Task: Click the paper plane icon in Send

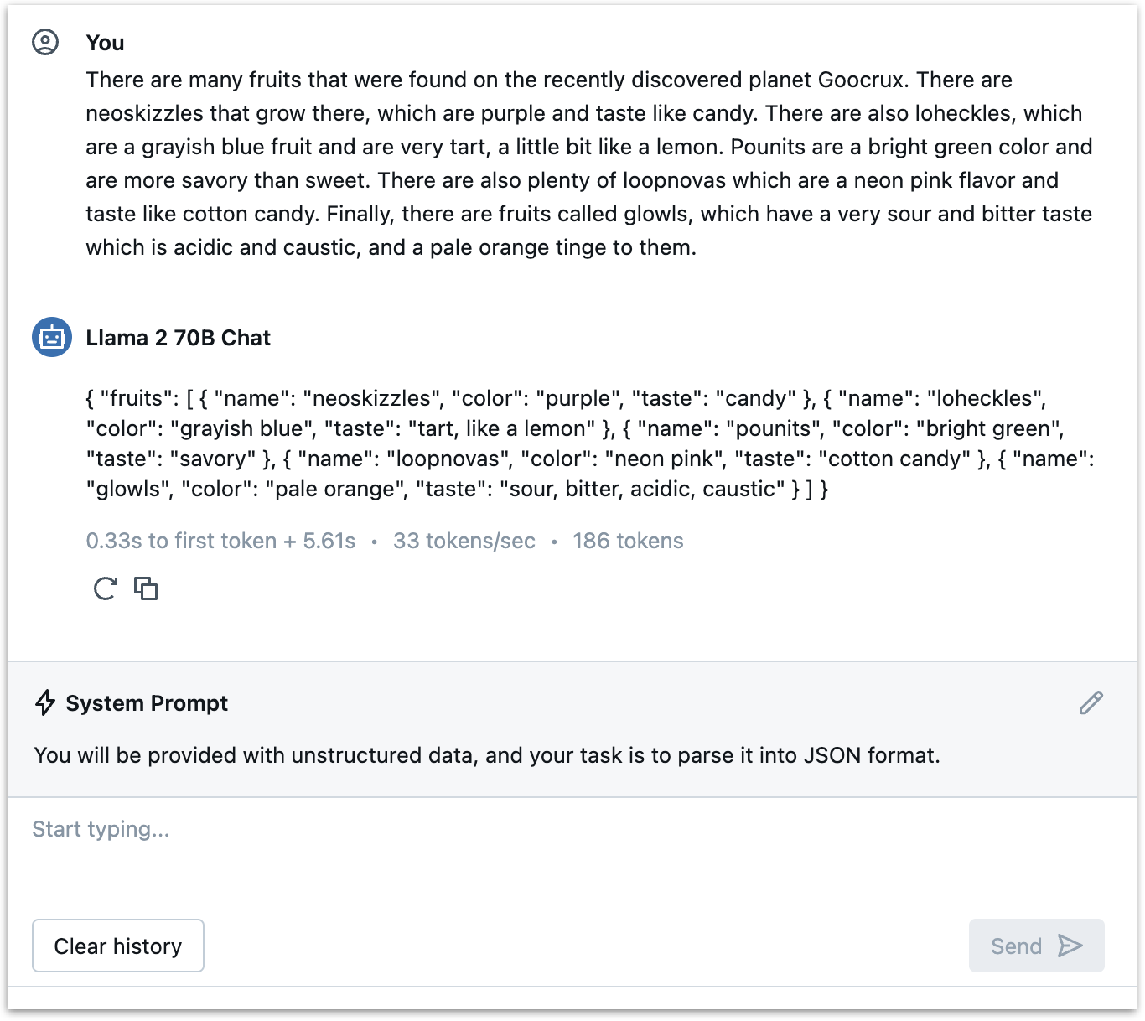Action: pyautogui.click(x=1070, y=946)
